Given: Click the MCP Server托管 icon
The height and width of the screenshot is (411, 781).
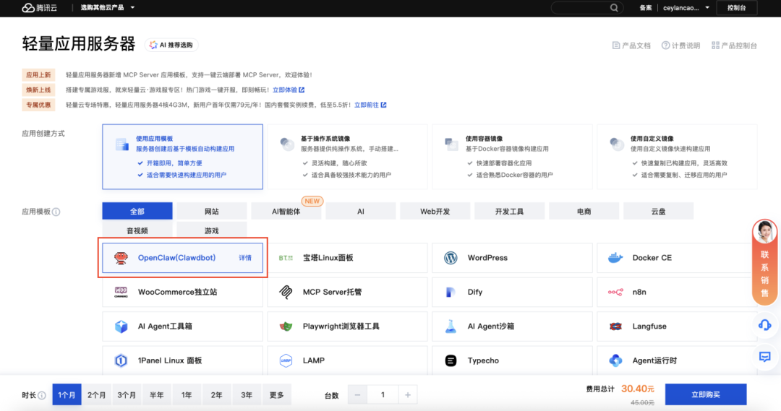Looking at the screenshot, I should point(286,292).
